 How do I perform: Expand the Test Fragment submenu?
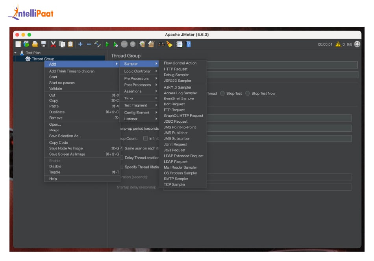139,105
